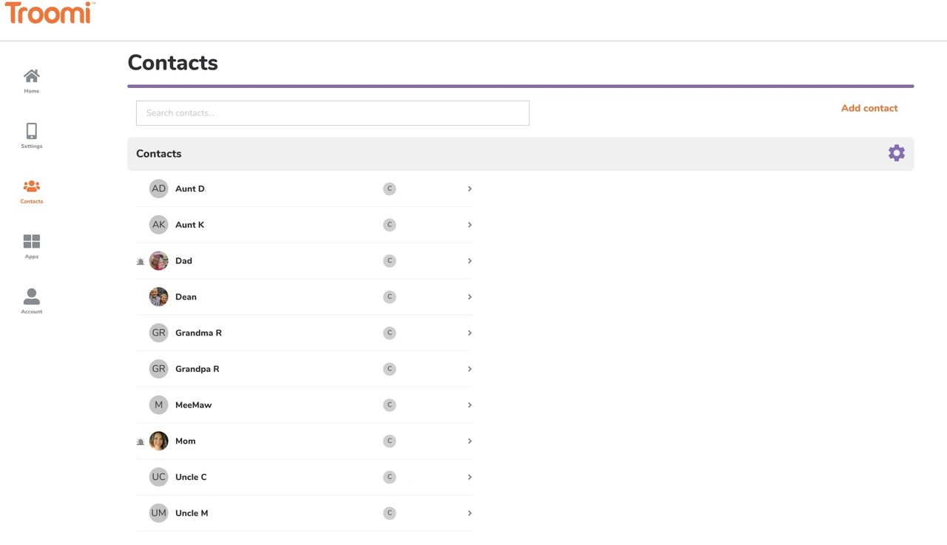Open Dad's details via chevron
The width and height of the screenshot is (947, 545).
coord(470,261)
